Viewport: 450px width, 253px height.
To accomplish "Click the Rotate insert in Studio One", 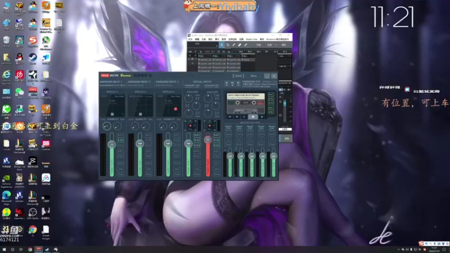I will click(247, 60).
